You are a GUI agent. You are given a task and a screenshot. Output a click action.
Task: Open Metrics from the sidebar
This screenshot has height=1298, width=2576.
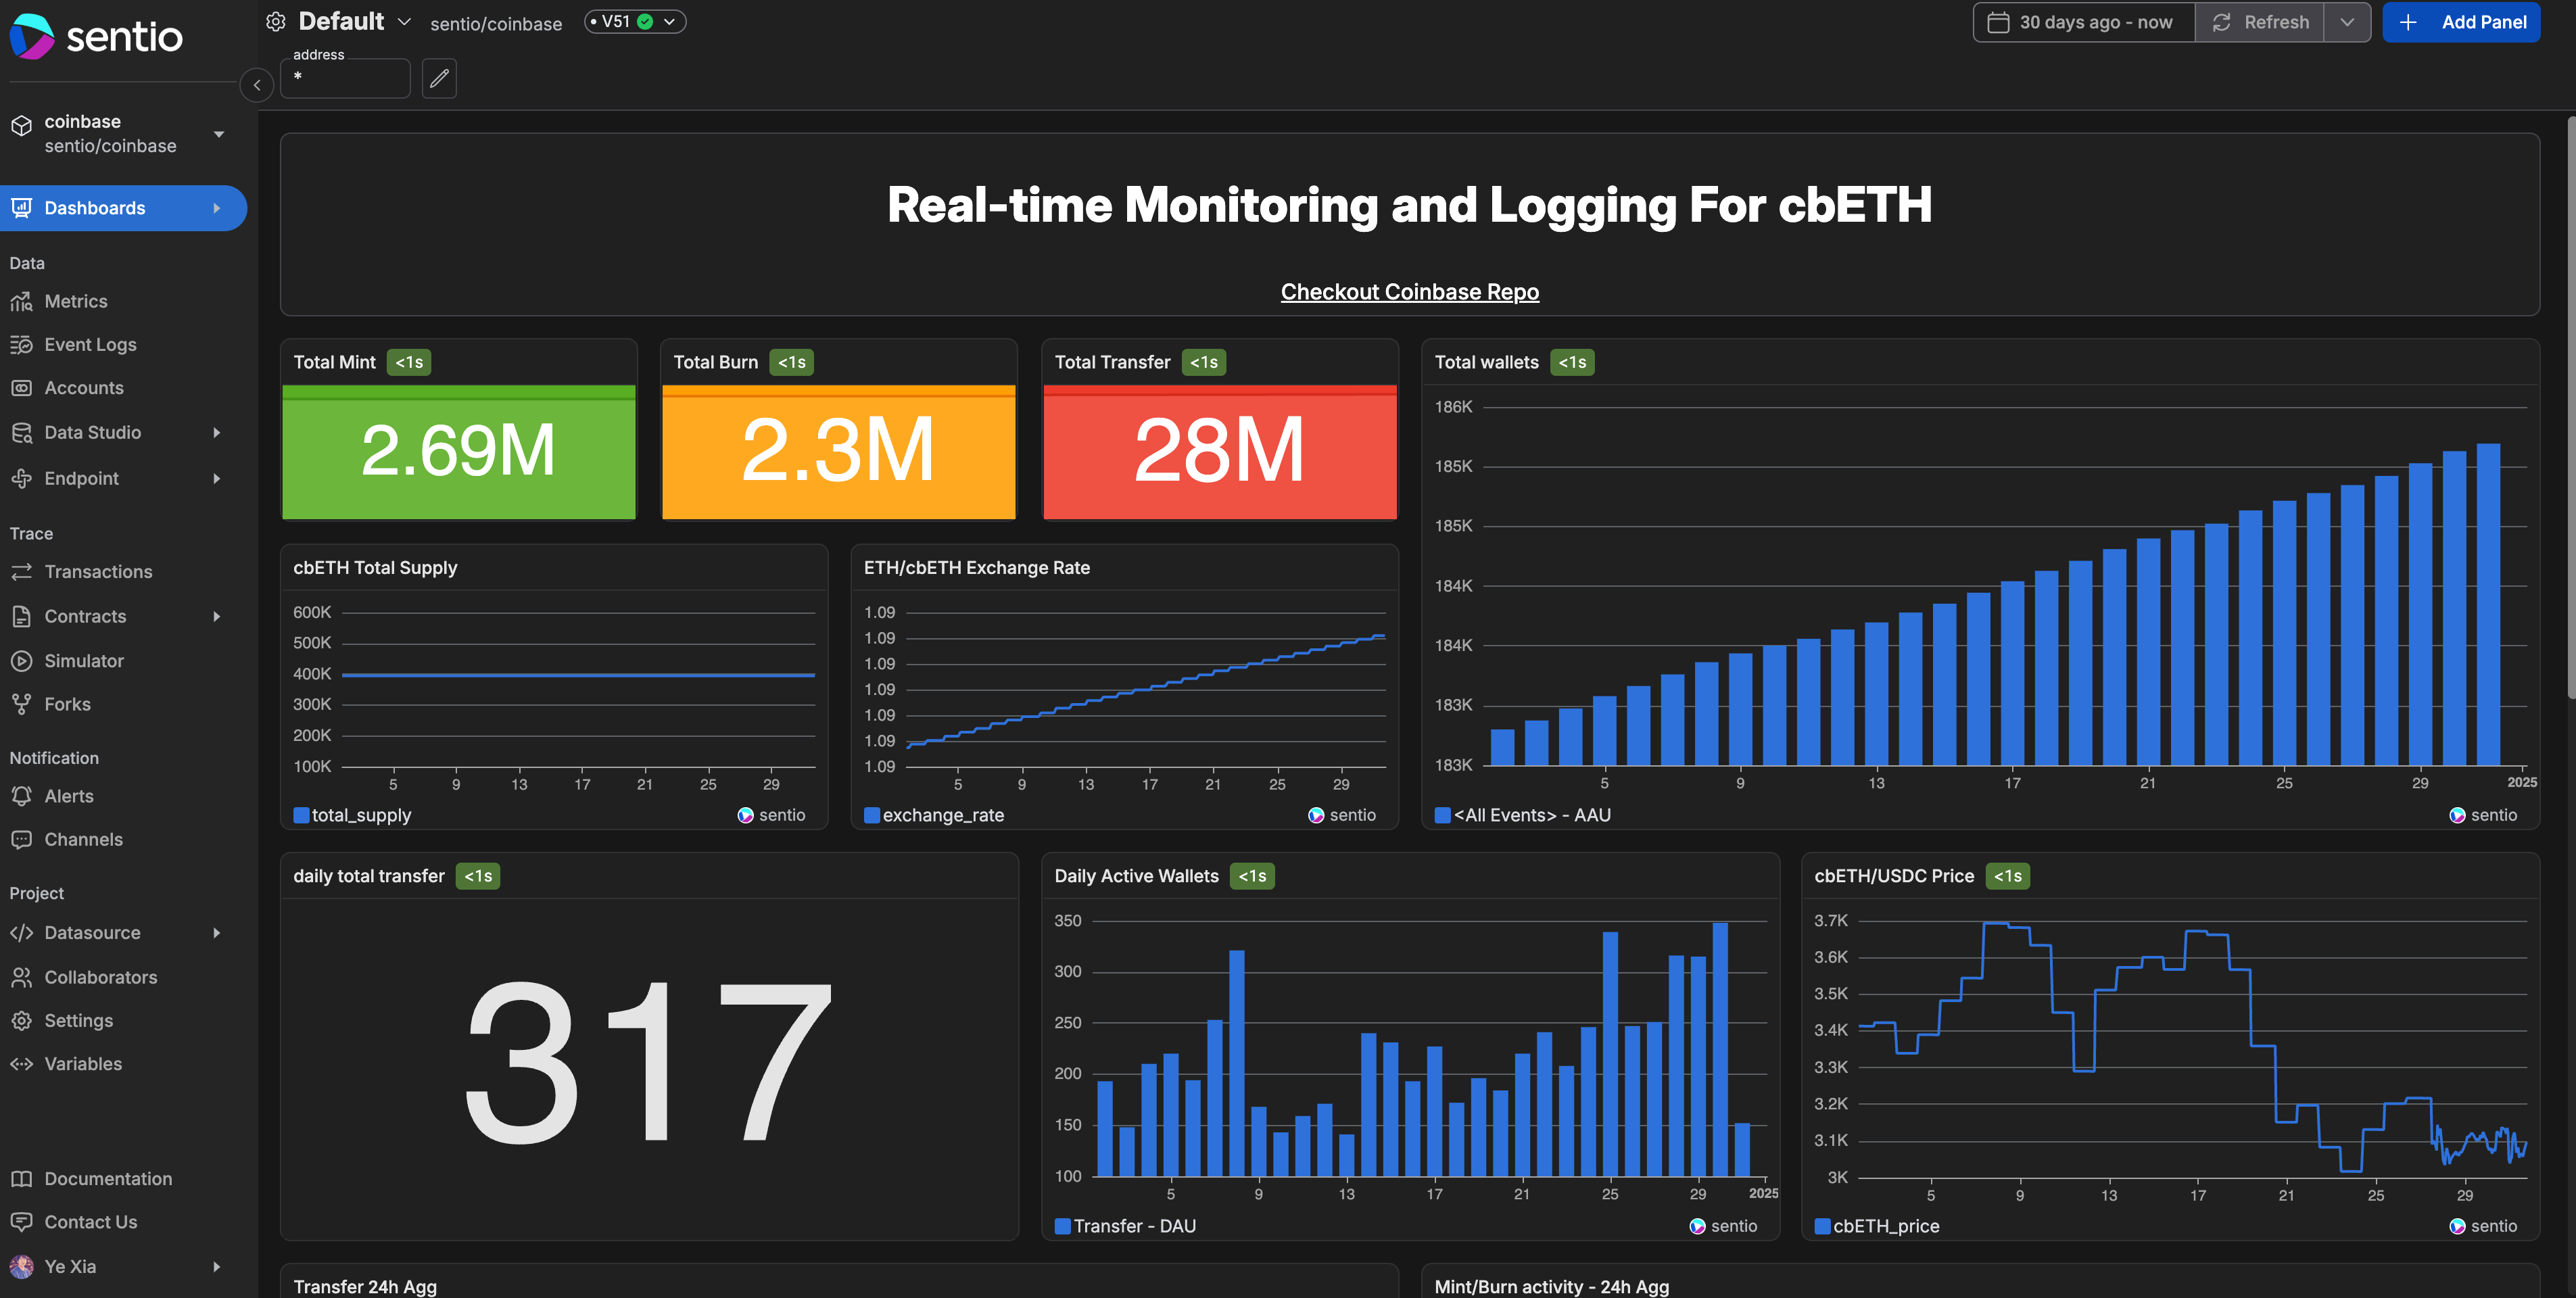pyautogui.click(x=75, y=301)
